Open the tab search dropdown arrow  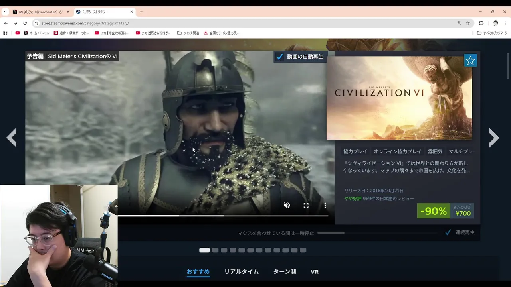point(5,12)
